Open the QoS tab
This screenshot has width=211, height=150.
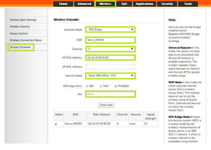(x=124, y=4)
